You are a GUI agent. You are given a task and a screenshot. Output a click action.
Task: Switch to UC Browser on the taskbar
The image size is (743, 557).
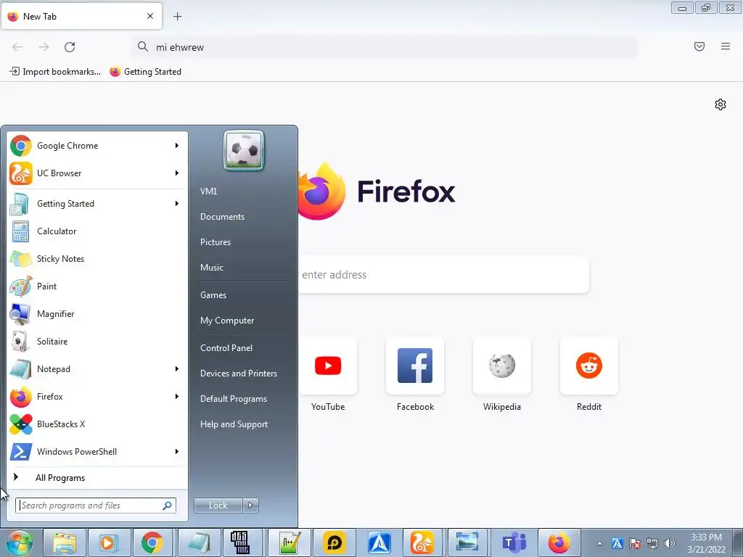[422, 542]
